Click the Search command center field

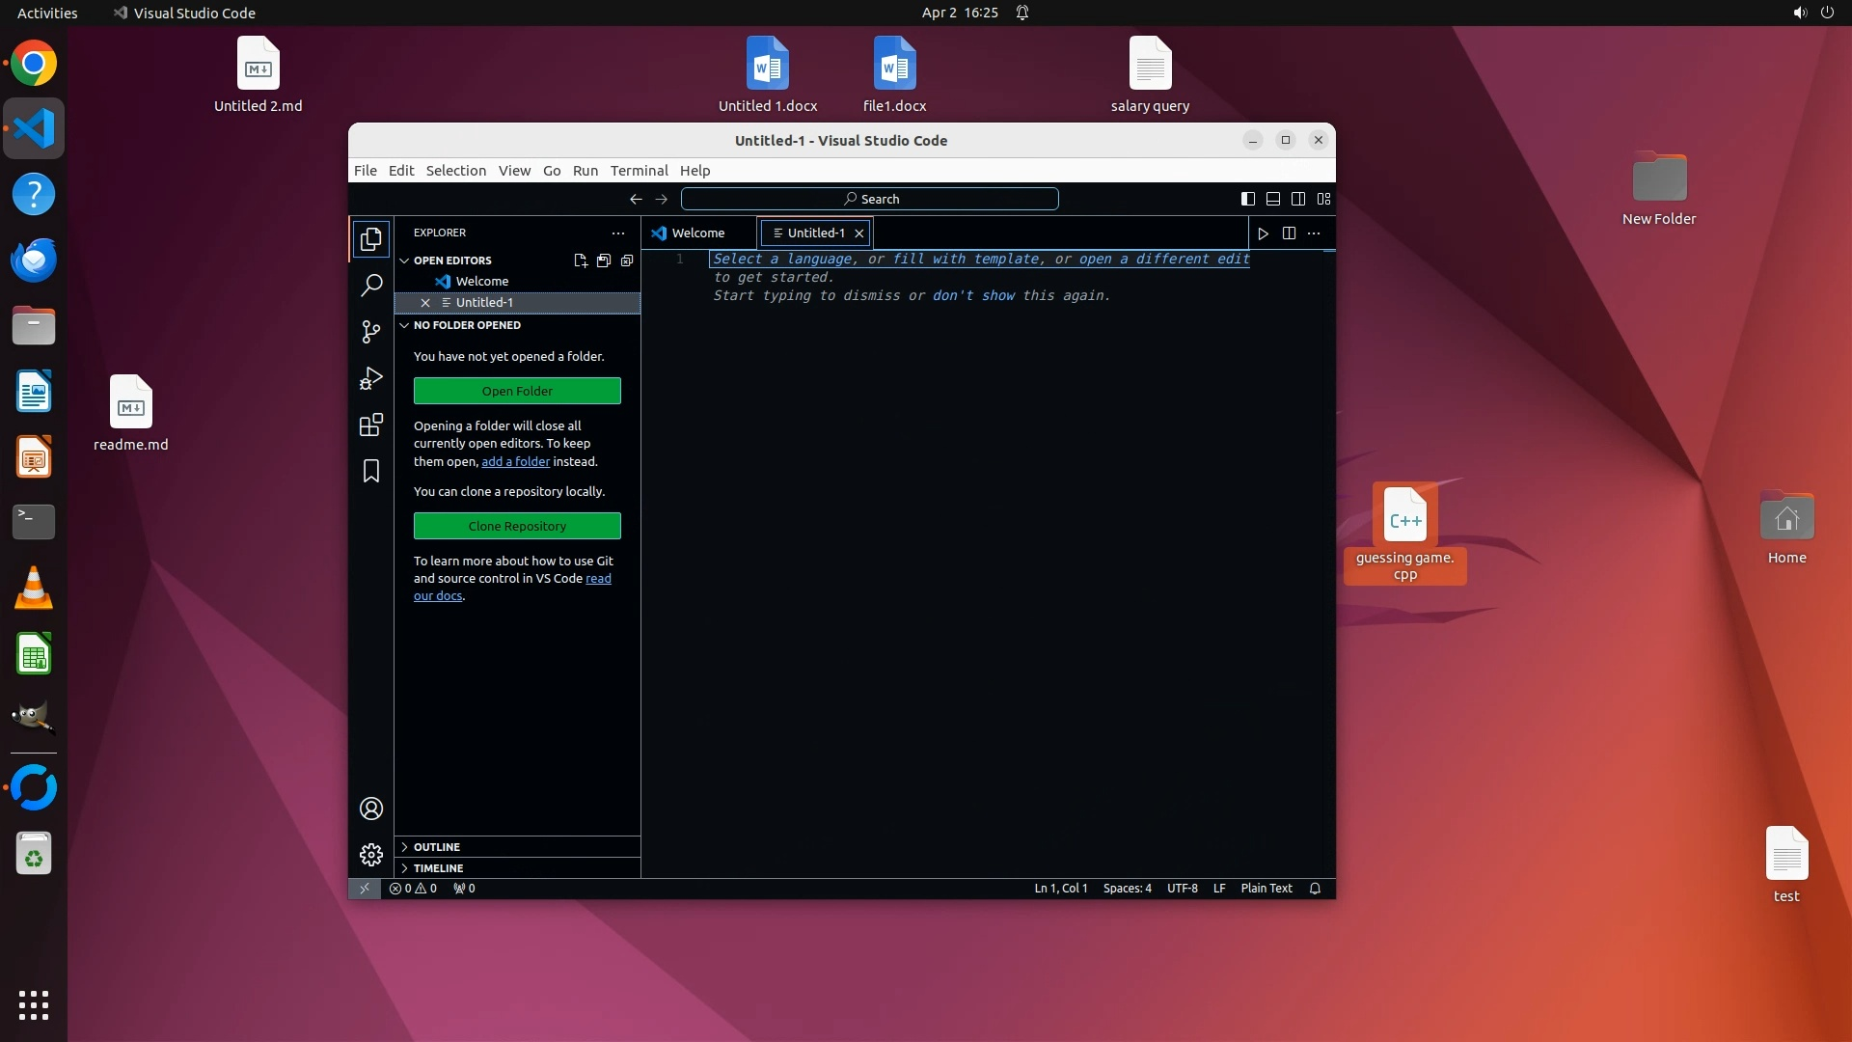869,199
